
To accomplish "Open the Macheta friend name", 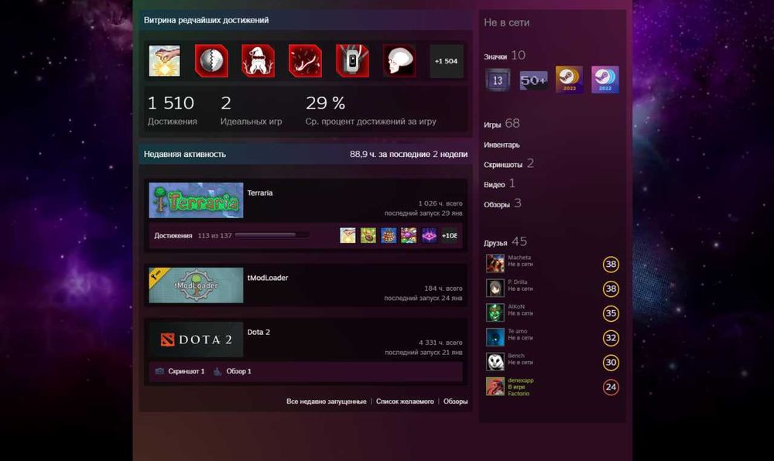I will click(x=519, y=258).
